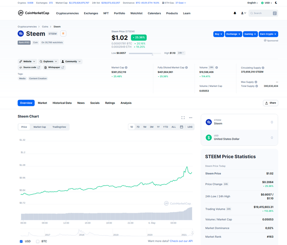Screen dimensions: 287x245
Task: Select 7D chart range
Action: point(138,127)
